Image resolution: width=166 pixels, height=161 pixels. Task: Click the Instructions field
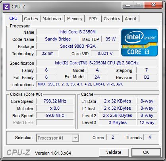97,84
